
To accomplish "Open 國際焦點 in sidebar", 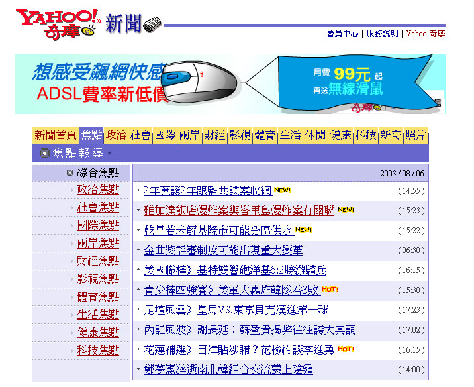I will click(x=98, y=225).
